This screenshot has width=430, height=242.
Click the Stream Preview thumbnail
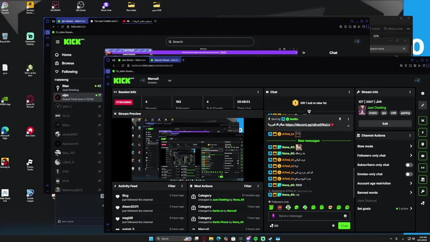coord(188,149)
